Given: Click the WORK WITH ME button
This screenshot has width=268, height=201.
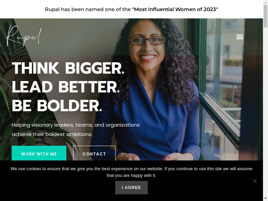Looking at the screenshot, I should tap(39, 153).
